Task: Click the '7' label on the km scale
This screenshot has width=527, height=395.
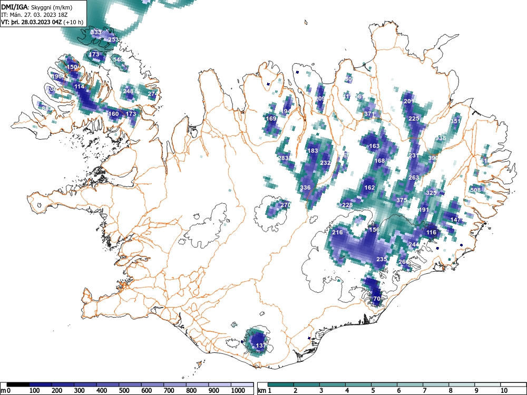Action: click(425, 391)
